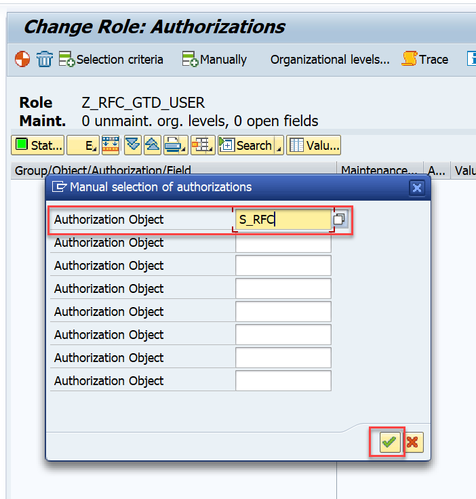Click the trash can delete icon

click(x=45, y=60)
